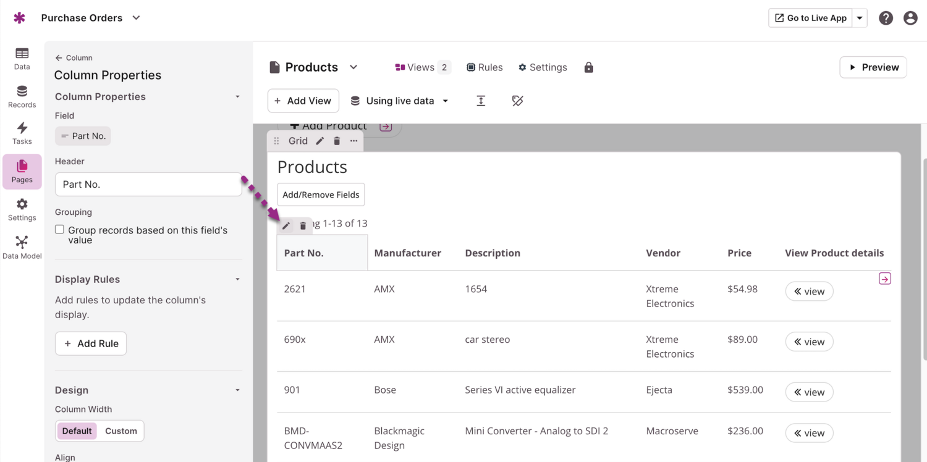This screenshot has width=927, height=462.
Task: Click the lock icon beside Settings
Action: pos(588,67)
